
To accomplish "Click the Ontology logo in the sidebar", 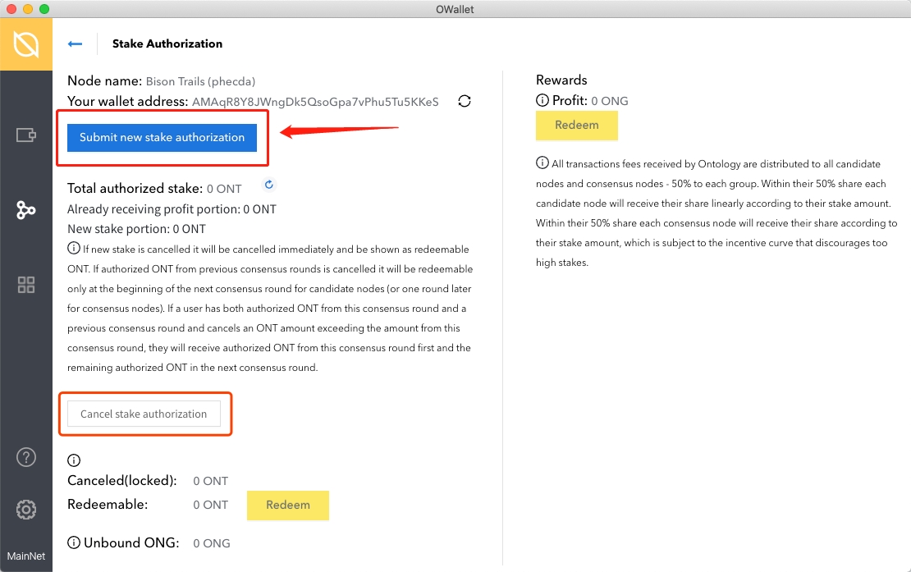I will (x=26, y=43).
